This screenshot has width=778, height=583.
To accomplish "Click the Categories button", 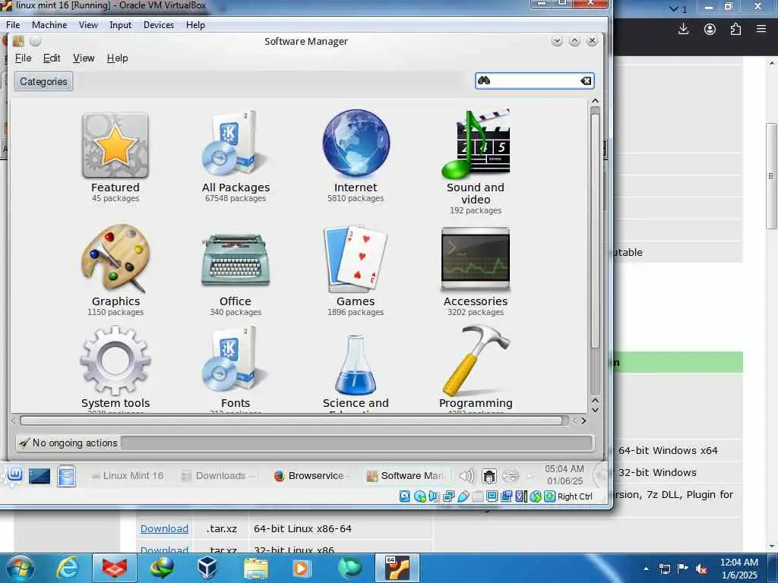I will [43, 81].
